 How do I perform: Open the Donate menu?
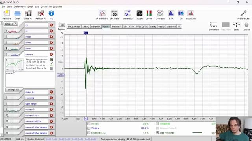pyautogui.click(x=44, y=7)
